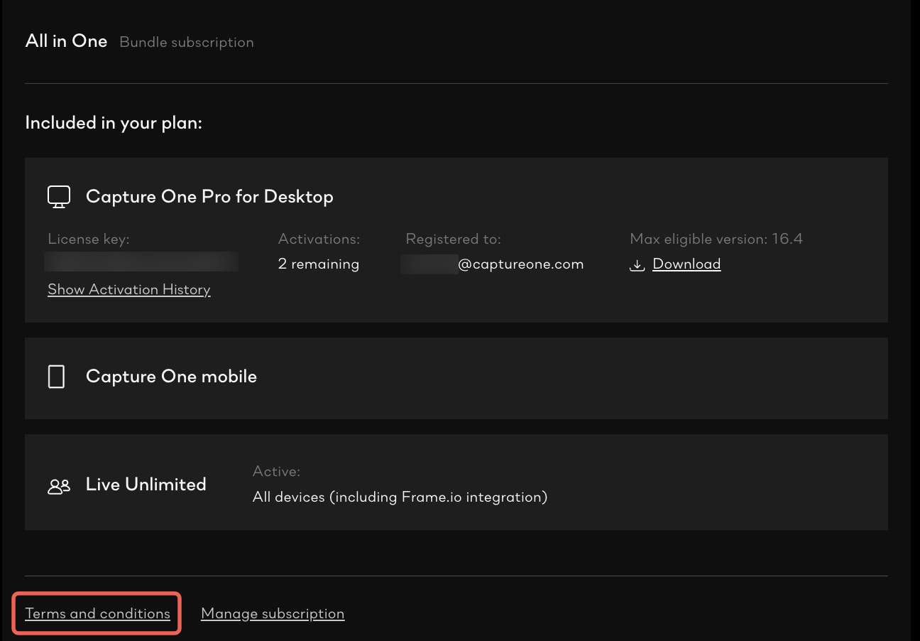
Task: Click the '2 remaining' activations text
Action: click(x=319, y=264)
